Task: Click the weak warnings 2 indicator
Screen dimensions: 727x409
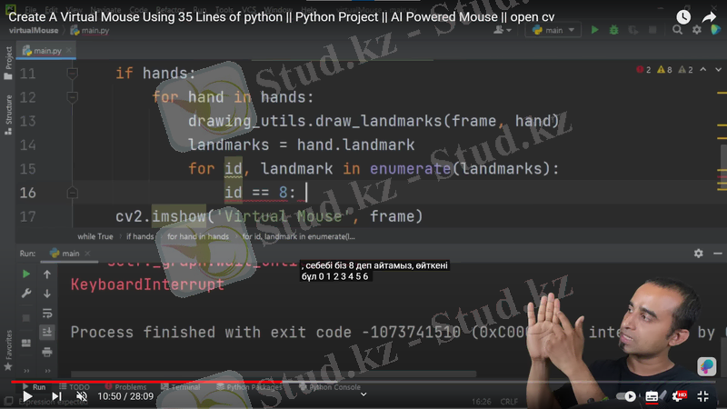Action: pos(686,70)
